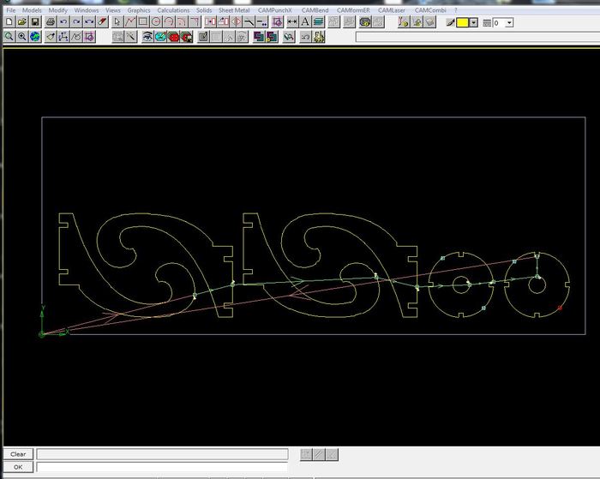The image size is (600, 479).
Task: Open the question mark help menu
Action: coord(456,10)
